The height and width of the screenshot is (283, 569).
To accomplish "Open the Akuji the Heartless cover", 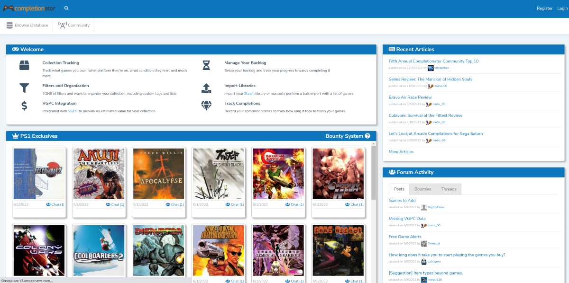I will pyautogui.click(x=99, y=174).
